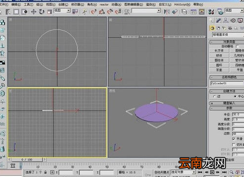Screen dimensions: 244x177
Task: Click the 球体 (Sphere) object button
Action: (x=219, y=55)
